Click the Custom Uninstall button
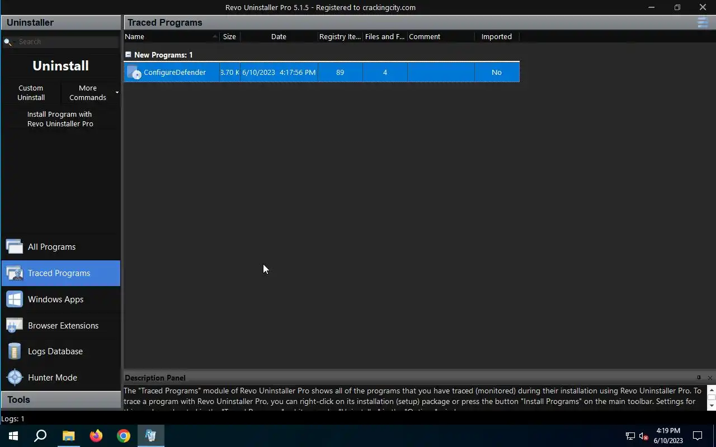The image size is (716, 447). point(31,92)
